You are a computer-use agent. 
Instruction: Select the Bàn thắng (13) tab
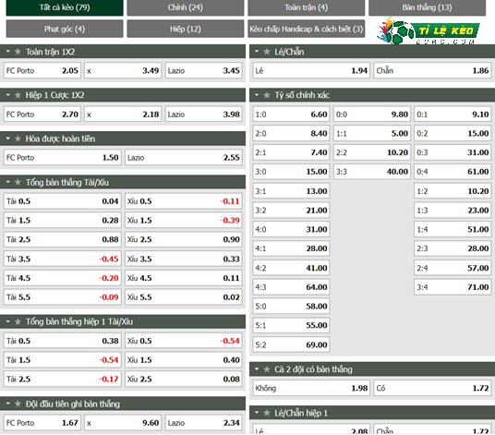click(428, 7)
